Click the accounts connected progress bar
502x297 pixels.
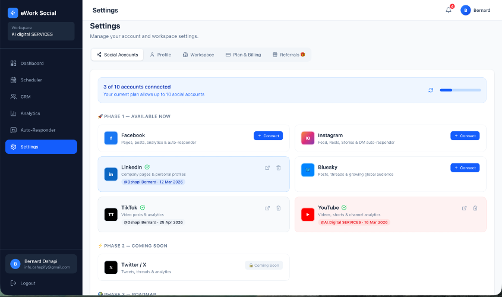(x=460, y=90)
